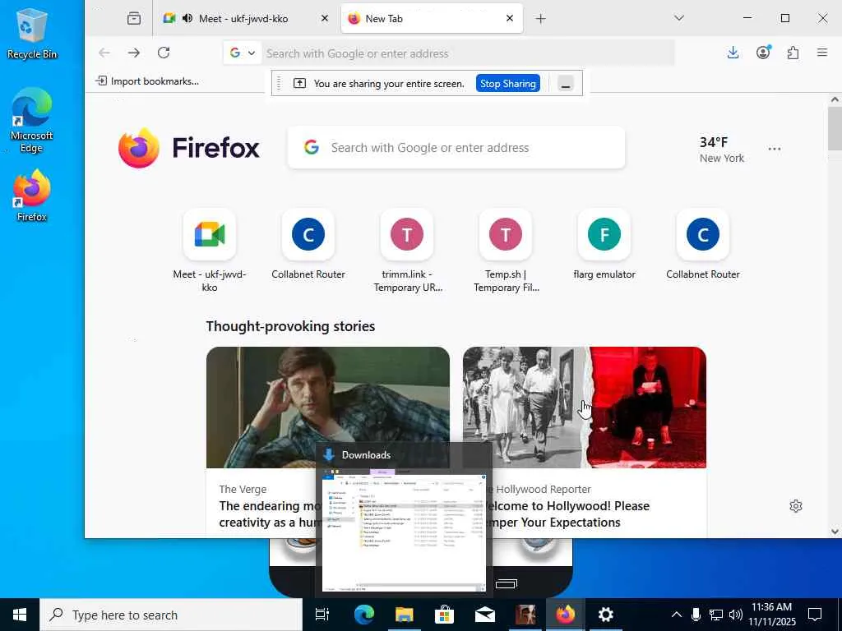Viewport: 842px width, 631px height.
Task: Click the microphone tray icon
Action: [696, 615]
